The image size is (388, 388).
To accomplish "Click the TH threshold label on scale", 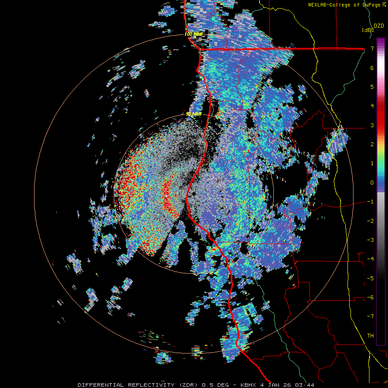I will (x=370, y=336).
